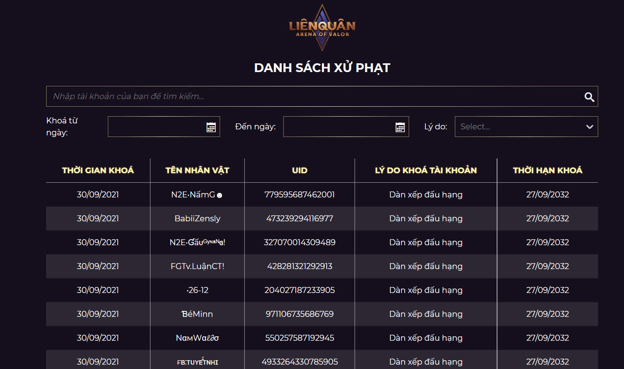Click the magnifying glass inside the search bar
Viewport: 624px width, 369px height.
589,96
